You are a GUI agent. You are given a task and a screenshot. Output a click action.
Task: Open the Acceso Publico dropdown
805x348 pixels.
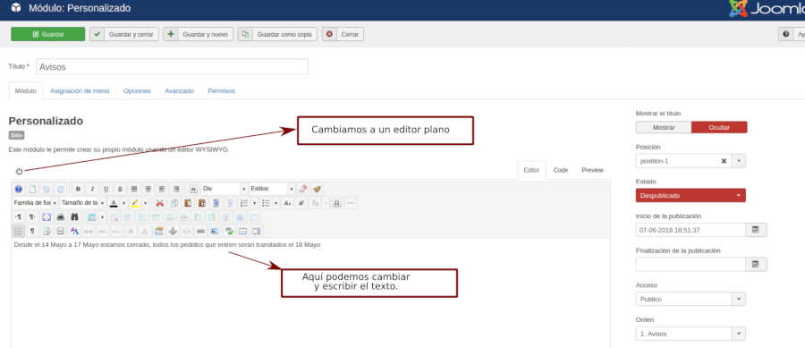point(691,299)
